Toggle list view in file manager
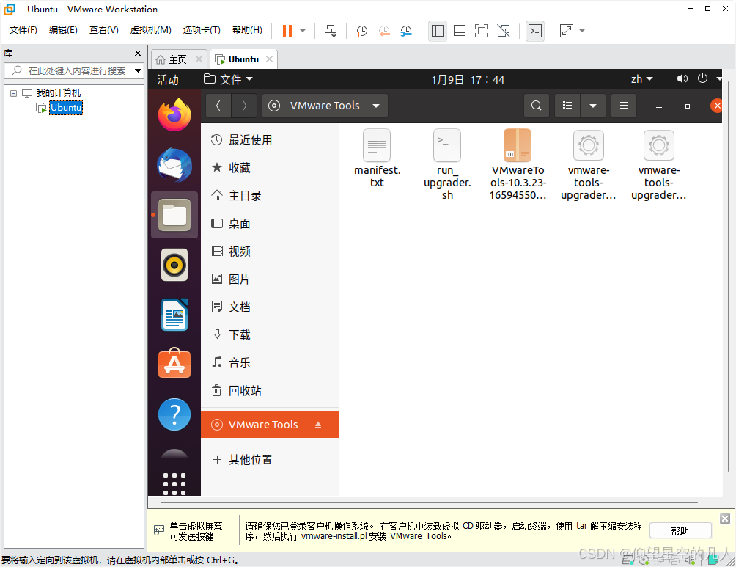The width and height of the screenshot is (736, 567). click(567, 106)
